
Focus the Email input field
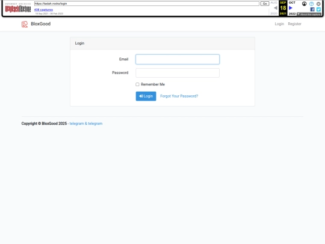click(x=178, y=59)
